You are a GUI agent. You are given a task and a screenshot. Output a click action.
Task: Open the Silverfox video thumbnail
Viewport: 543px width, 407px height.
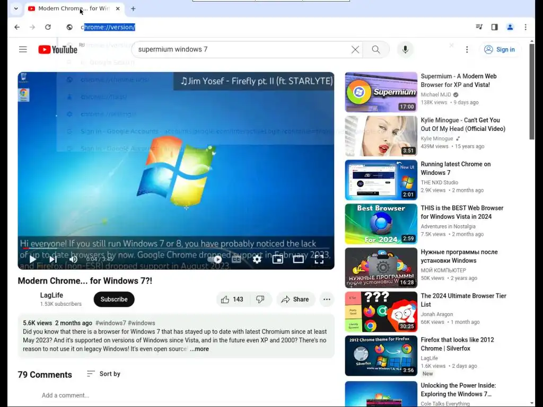[x=381, y=356]
